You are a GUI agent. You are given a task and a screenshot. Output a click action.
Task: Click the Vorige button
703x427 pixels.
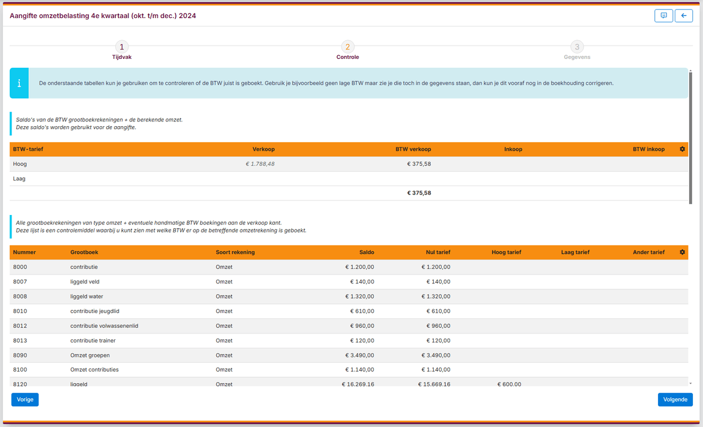25,399
